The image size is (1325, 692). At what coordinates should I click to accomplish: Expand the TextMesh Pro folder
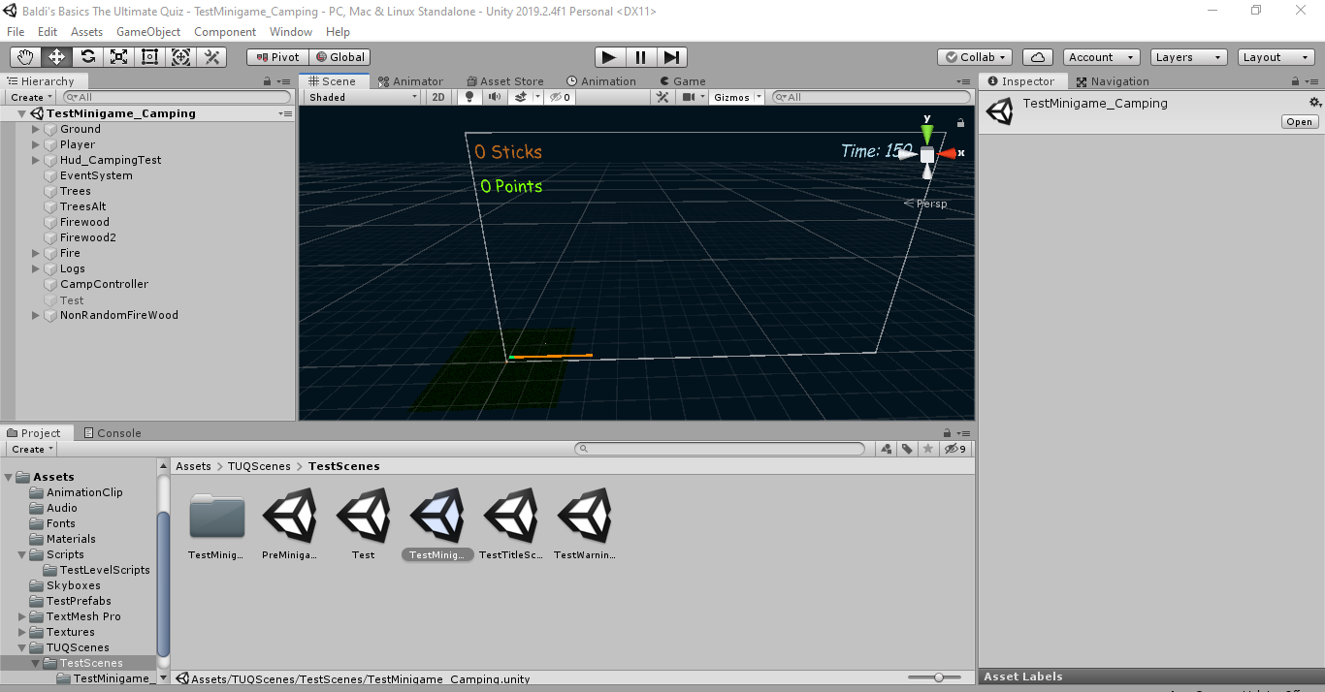pyautogui.click(x=22, y=616)
